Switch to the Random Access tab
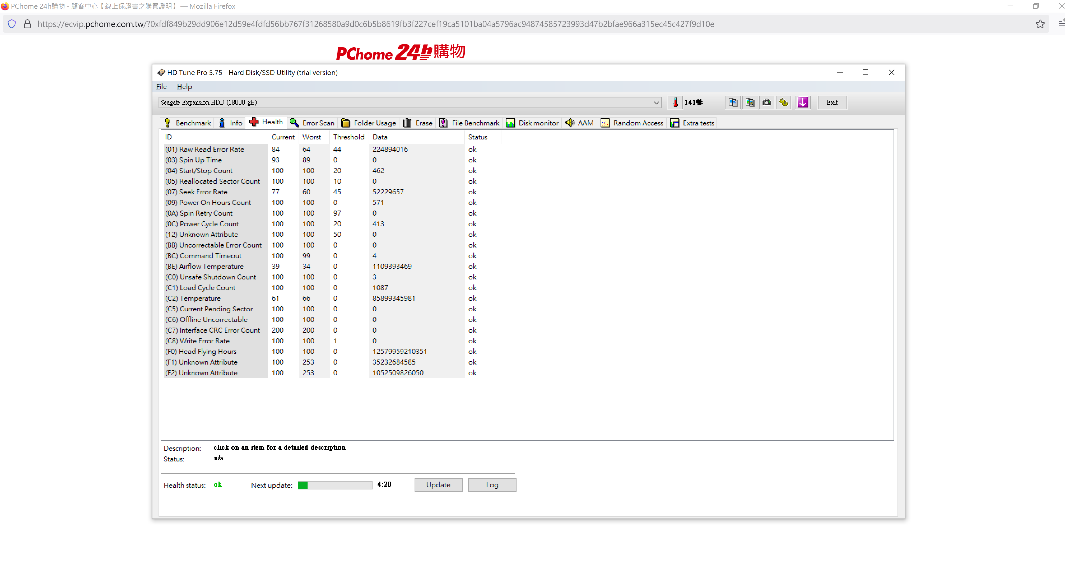Viewport: 1065px width, 581px height. (632, 123)
